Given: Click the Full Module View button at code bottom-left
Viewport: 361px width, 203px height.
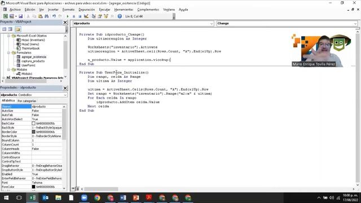Looking at the screenshot, I should click(x=77, y=189).
